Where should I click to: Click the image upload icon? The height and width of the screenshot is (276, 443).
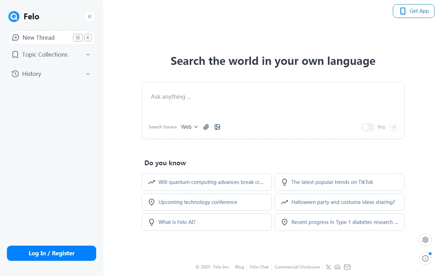click(217, 127)
